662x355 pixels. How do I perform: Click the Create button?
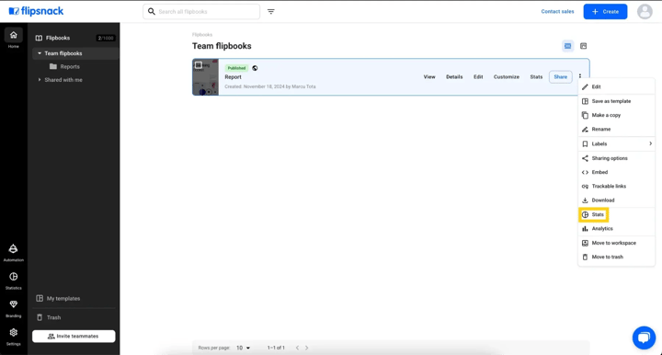click(x=605, y=11)
